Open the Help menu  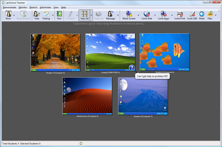coord(64,8)
